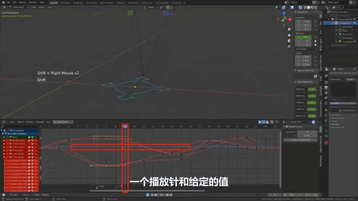Toggle the ROOT channel mute checkbox
Viewport: 358px width, 201px height.
[x=33, y=137]
